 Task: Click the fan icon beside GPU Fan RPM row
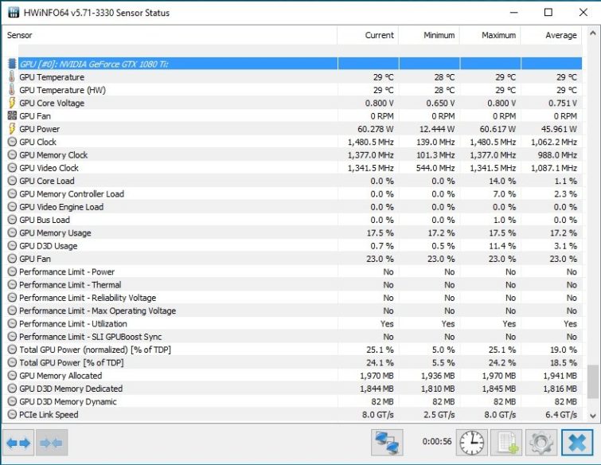(12, 115)
